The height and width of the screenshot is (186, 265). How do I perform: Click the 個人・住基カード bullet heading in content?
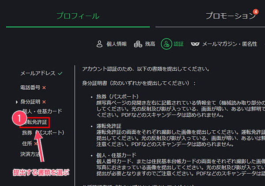click(x=116, y=155)
